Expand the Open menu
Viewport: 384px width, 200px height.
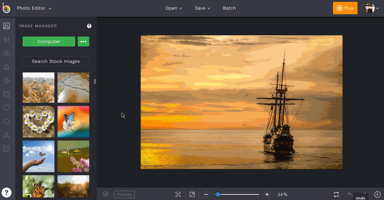174,8
